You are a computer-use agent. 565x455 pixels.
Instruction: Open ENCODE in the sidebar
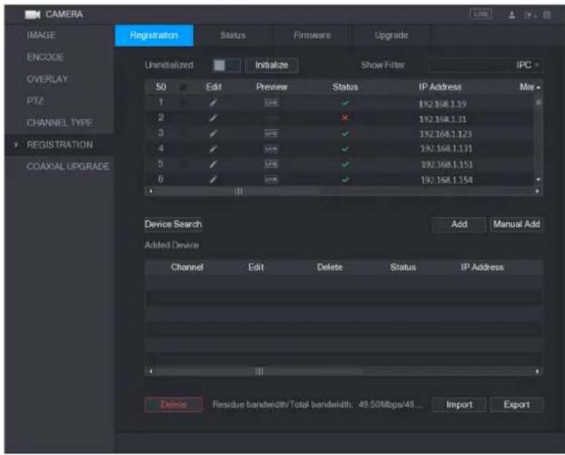(x=45, y=58)
